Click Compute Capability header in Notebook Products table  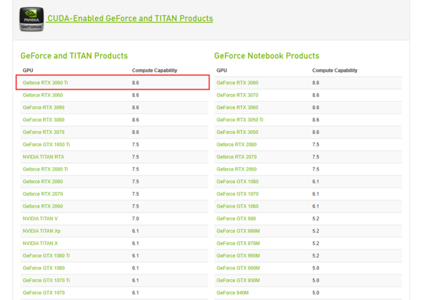334,70
